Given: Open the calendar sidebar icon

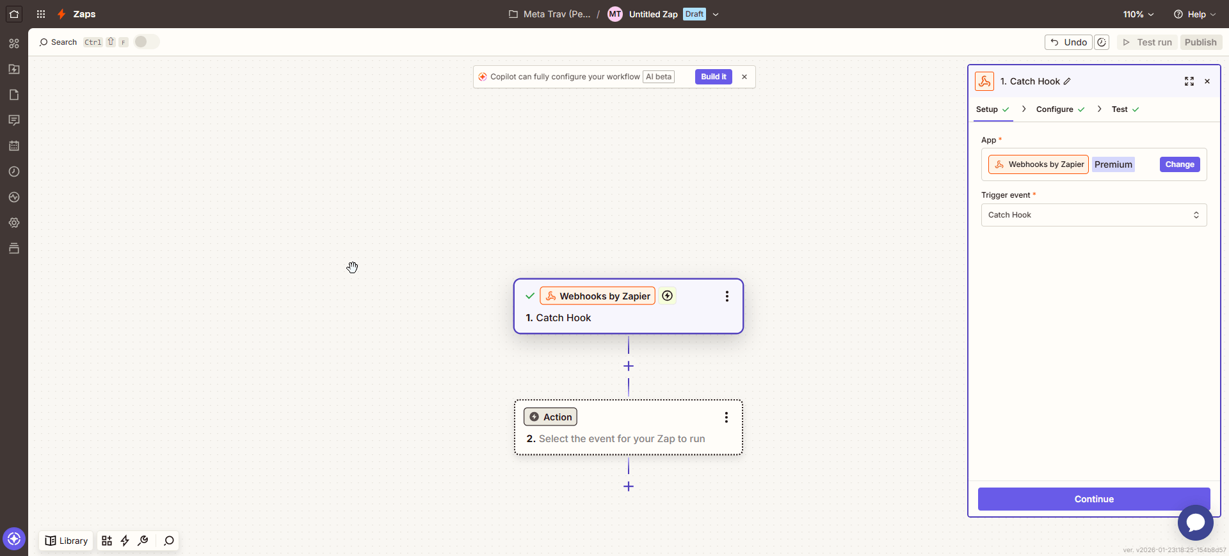Looking at the screenshot, I should pos(14,146).
